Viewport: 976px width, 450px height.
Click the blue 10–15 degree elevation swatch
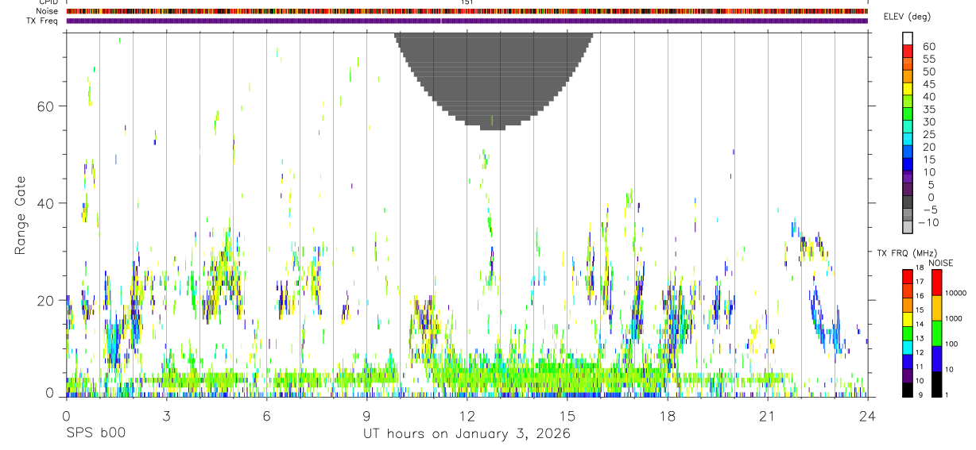pos(908,164)
